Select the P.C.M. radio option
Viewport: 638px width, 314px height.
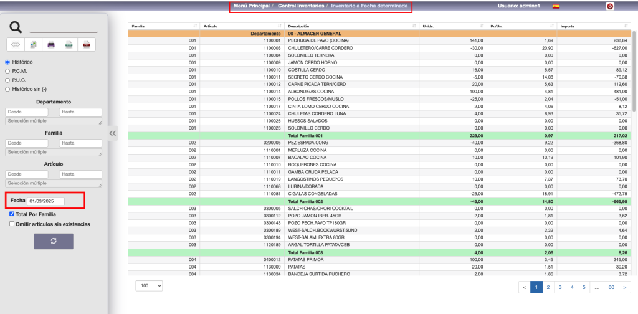tap(7, 71)
